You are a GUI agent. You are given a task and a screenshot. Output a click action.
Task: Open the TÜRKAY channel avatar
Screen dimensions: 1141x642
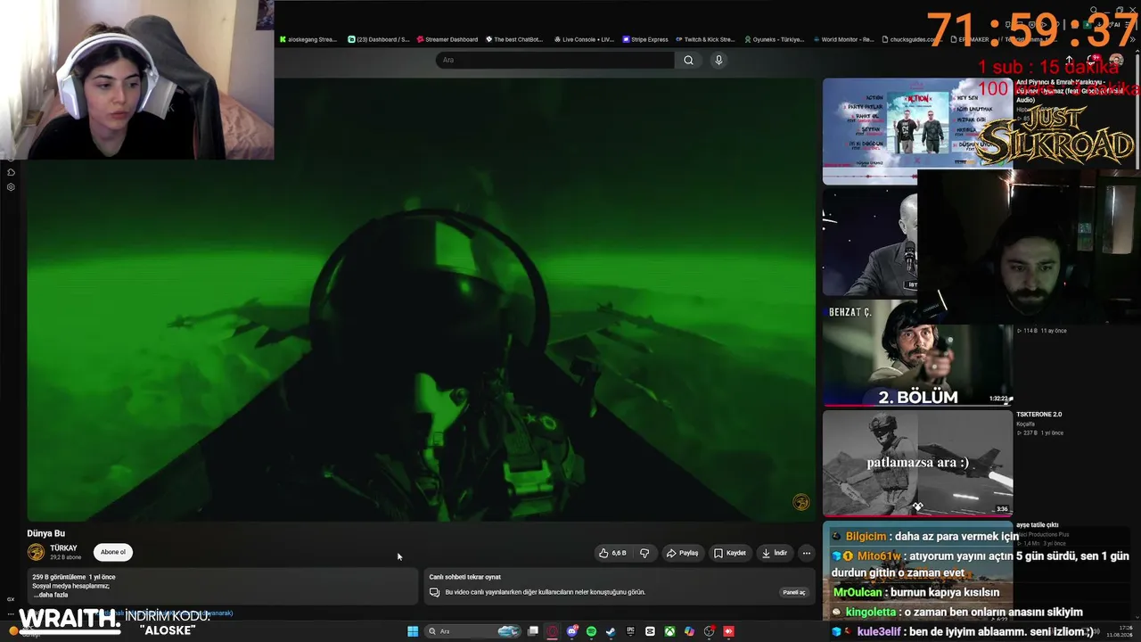pyautogui.click(x=36, y=552)
